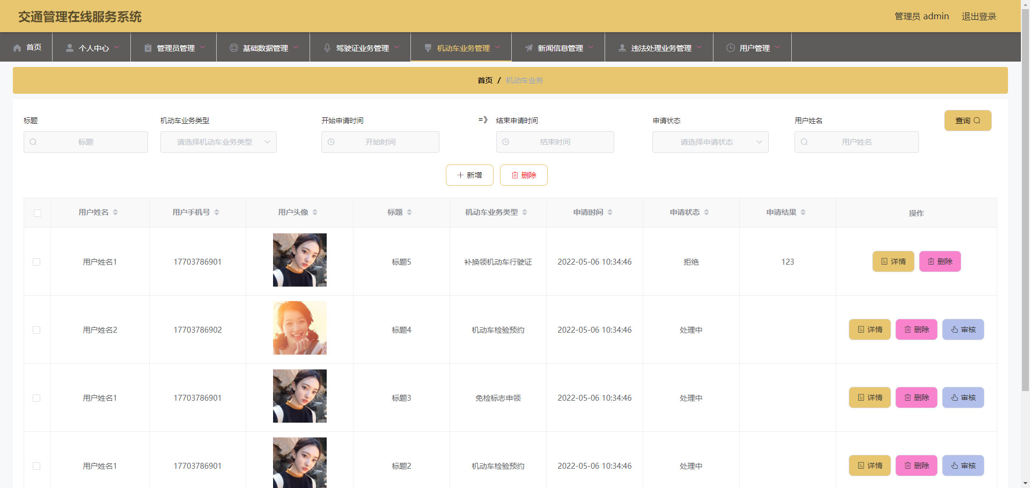This screenshot has height=488, width=1030.
Task: Click the clock icon in 结束时间 field
Action: point(506,142)
